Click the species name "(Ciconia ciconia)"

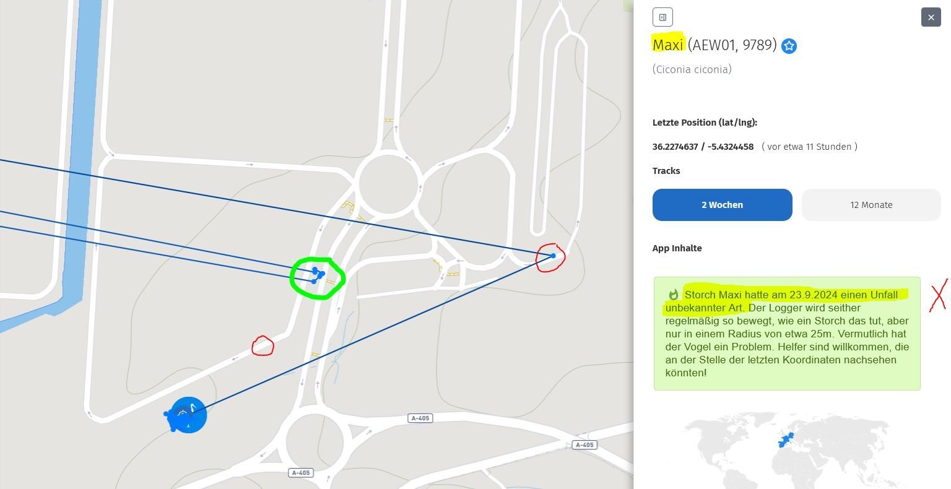click(692, 69)
